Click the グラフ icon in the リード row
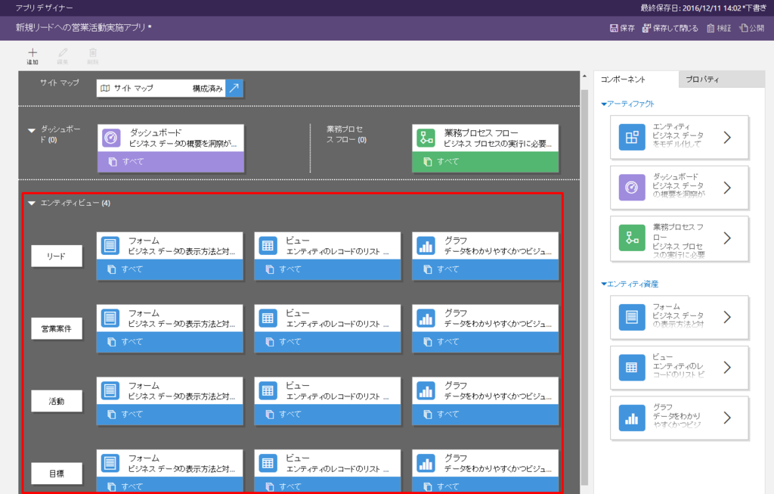774x494 pixels. (x=426, y=246)
